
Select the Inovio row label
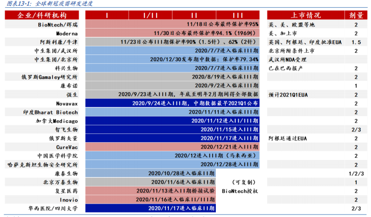point(69,200)
